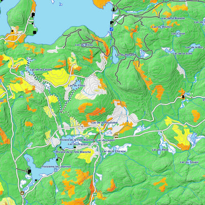
Task: Click the Lac du Bouton label
Action: (x=161, y=27)
